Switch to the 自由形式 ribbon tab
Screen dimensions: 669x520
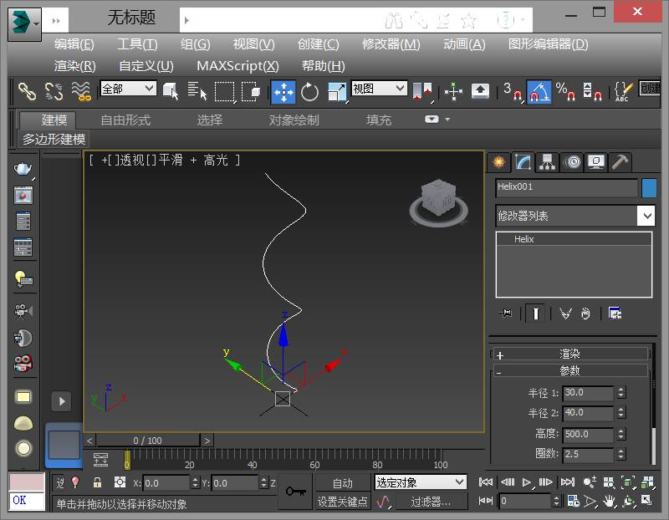[125, 120]
